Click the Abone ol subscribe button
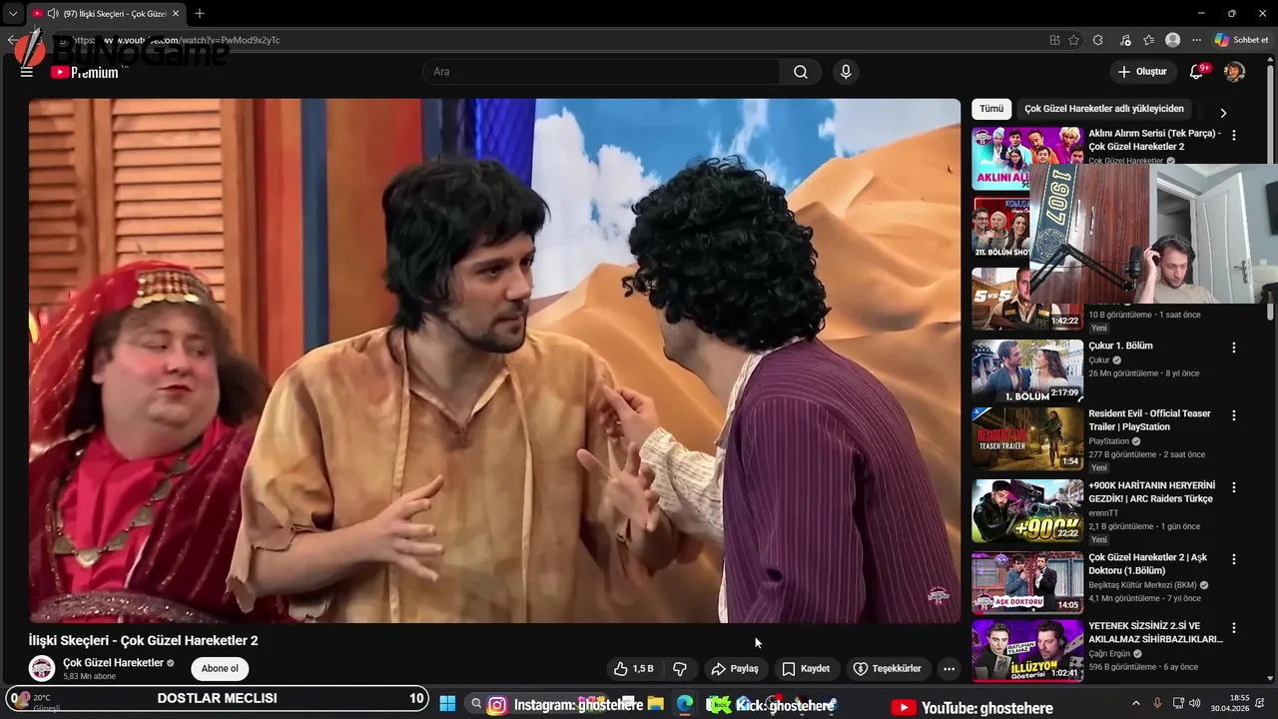The width and height of the screenshot is (1278, 719). [220, 669]
